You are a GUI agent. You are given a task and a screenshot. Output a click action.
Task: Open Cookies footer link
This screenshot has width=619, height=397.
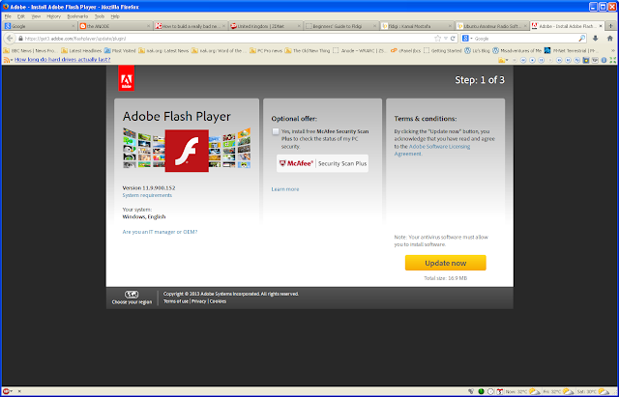(x=218, y=301)
